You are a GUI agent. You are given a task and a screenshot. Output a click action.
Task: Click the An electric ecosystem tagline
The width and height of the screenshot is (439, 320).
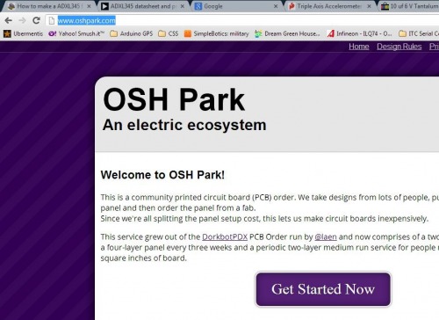[184, 125]
